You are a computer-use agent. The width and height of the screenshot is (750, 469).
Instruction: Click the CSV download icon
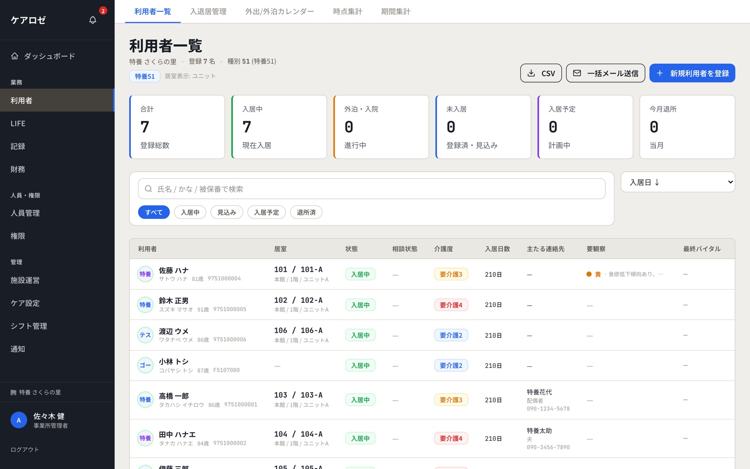[531, 73]
